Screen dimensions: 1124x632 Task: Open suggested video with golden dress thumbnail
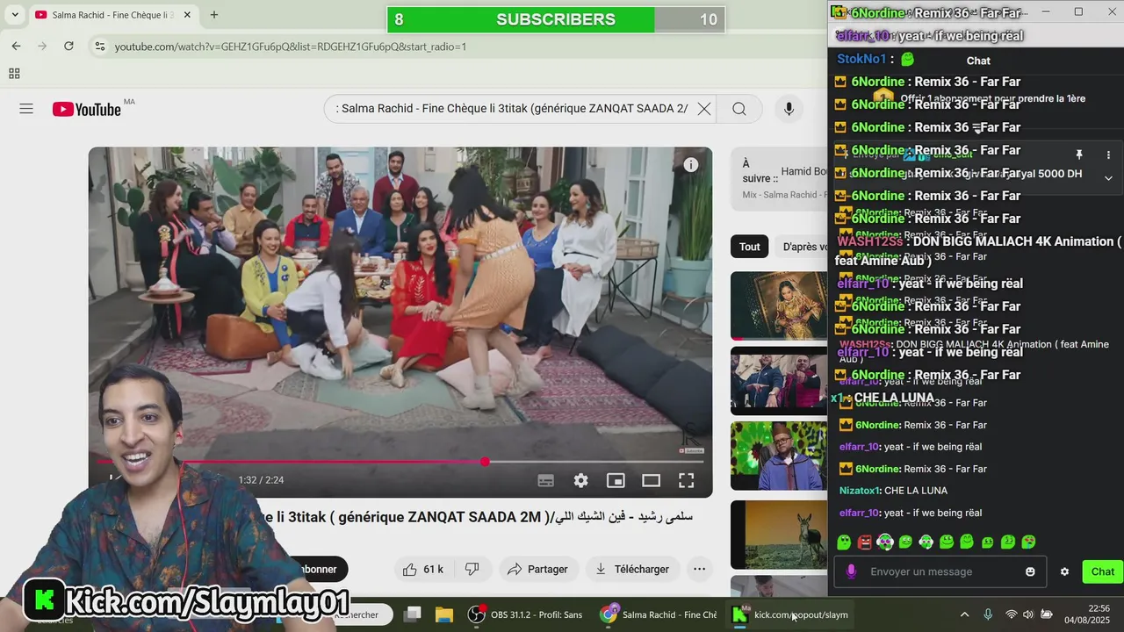pos(779,305)
